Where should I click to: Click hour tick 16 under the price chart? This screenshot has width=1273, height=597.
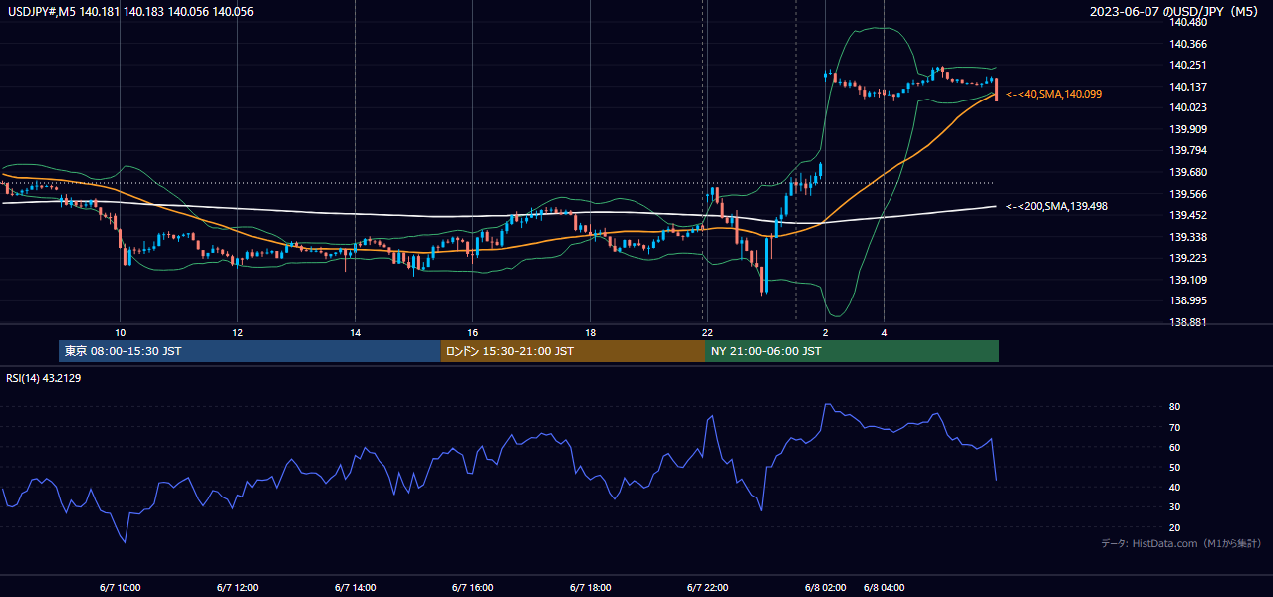coord(472,332)
